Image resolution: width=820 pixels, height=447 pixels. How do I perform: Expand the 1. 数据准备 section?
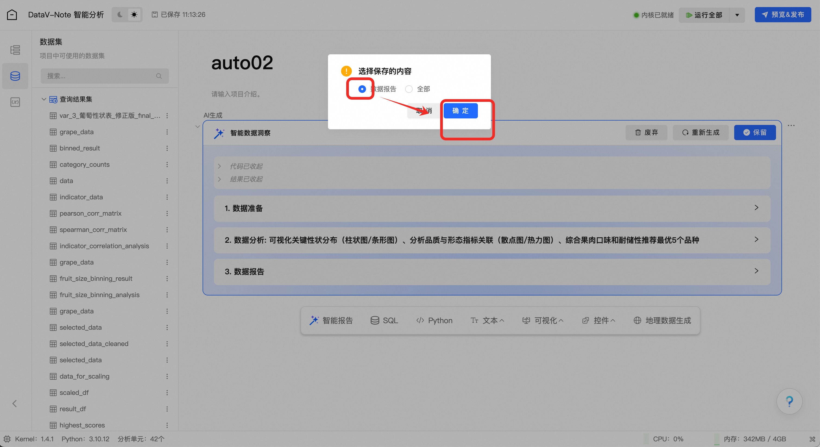[x=756, y=207]
